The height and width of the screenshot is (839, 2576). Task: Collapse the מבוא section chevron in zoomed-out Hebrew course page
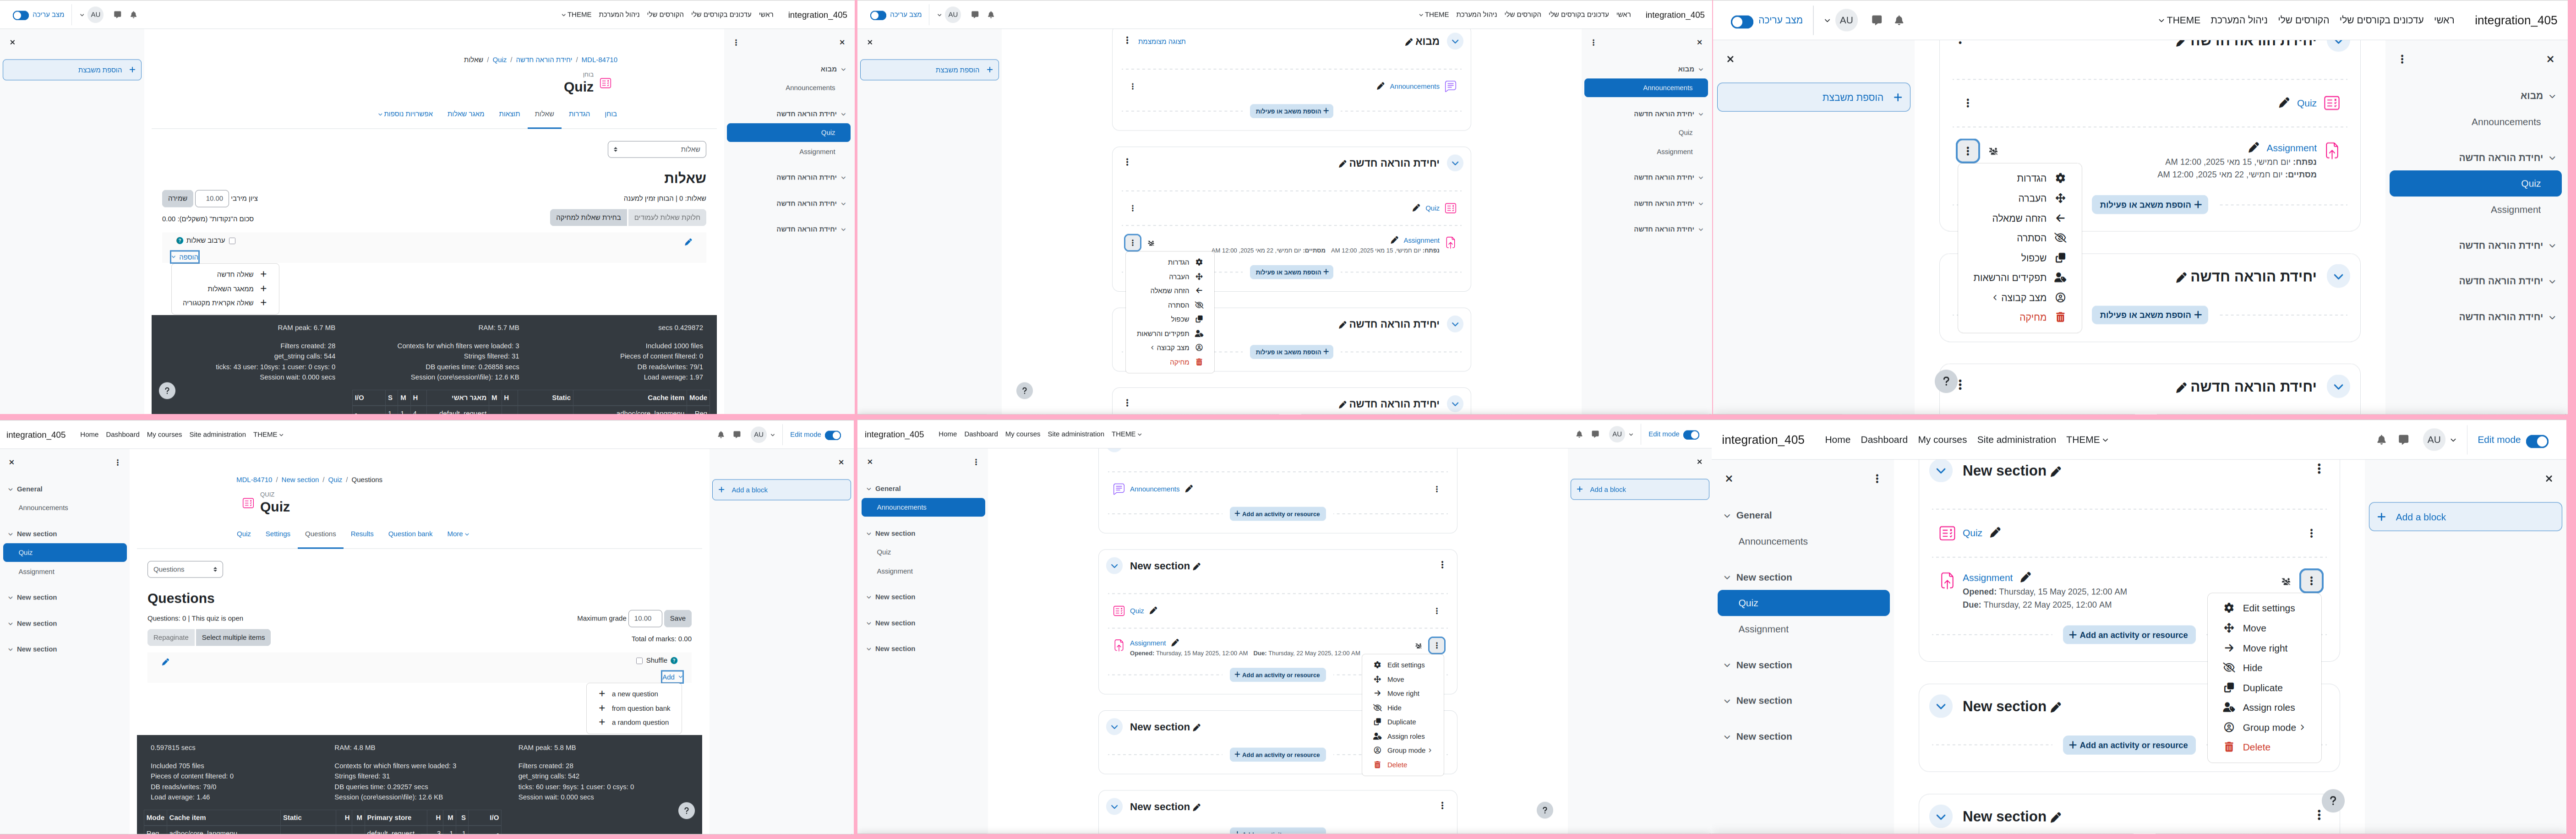(x=1455, y=41)
